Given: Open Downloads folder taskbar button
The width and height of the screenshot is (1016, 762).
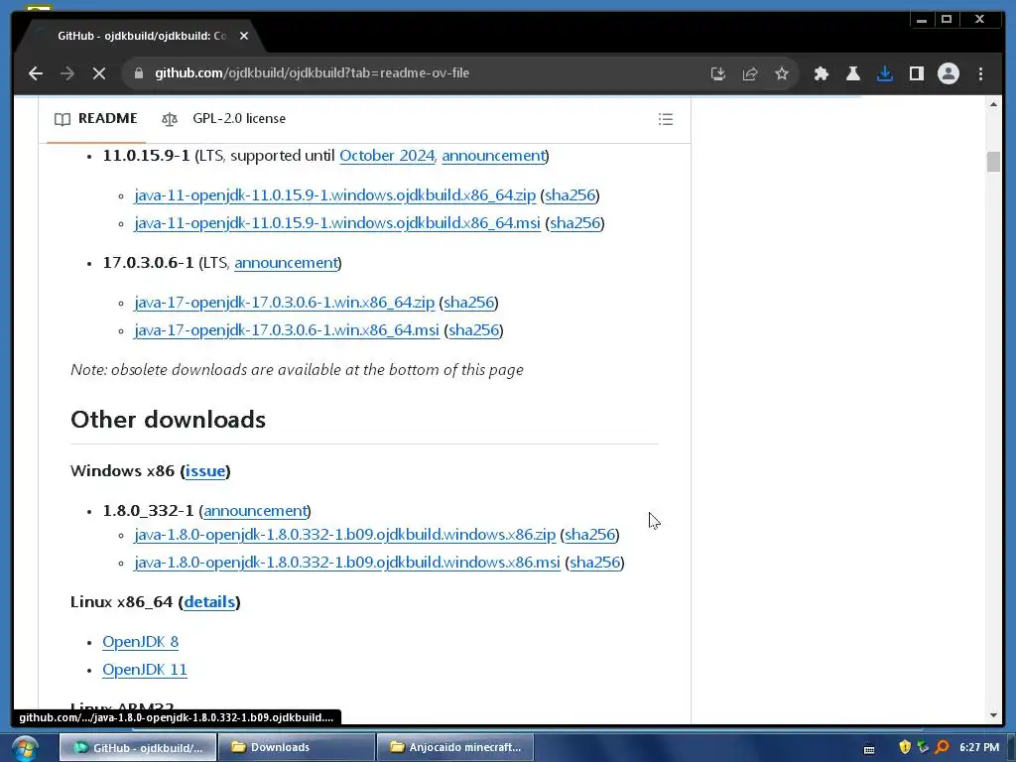Looking at the screenshot, I should pos(296,747).
